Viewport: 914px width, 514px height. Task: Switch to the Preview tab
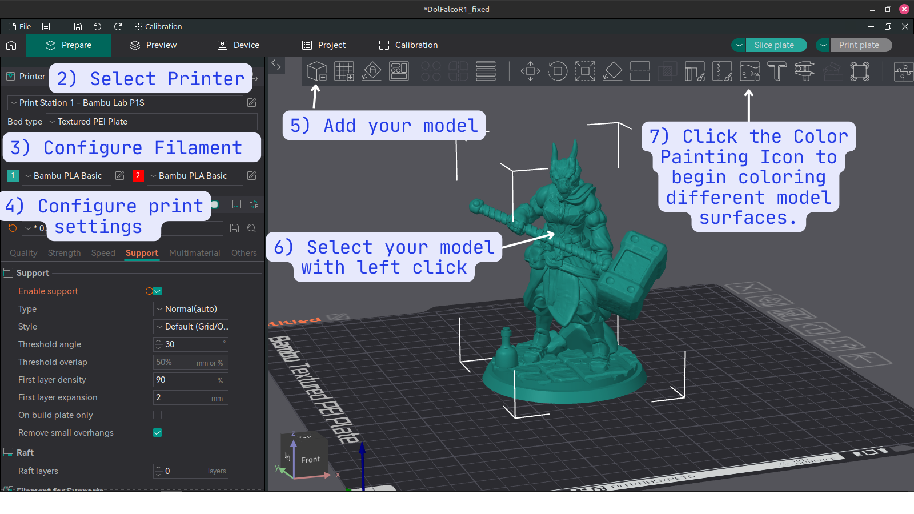tap(154, 45)
